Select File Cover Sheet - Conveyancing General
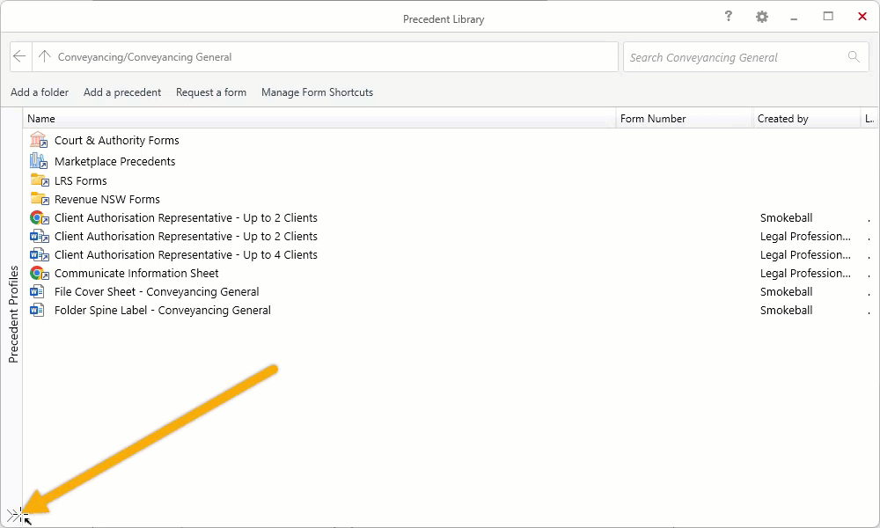 [157, 292]
